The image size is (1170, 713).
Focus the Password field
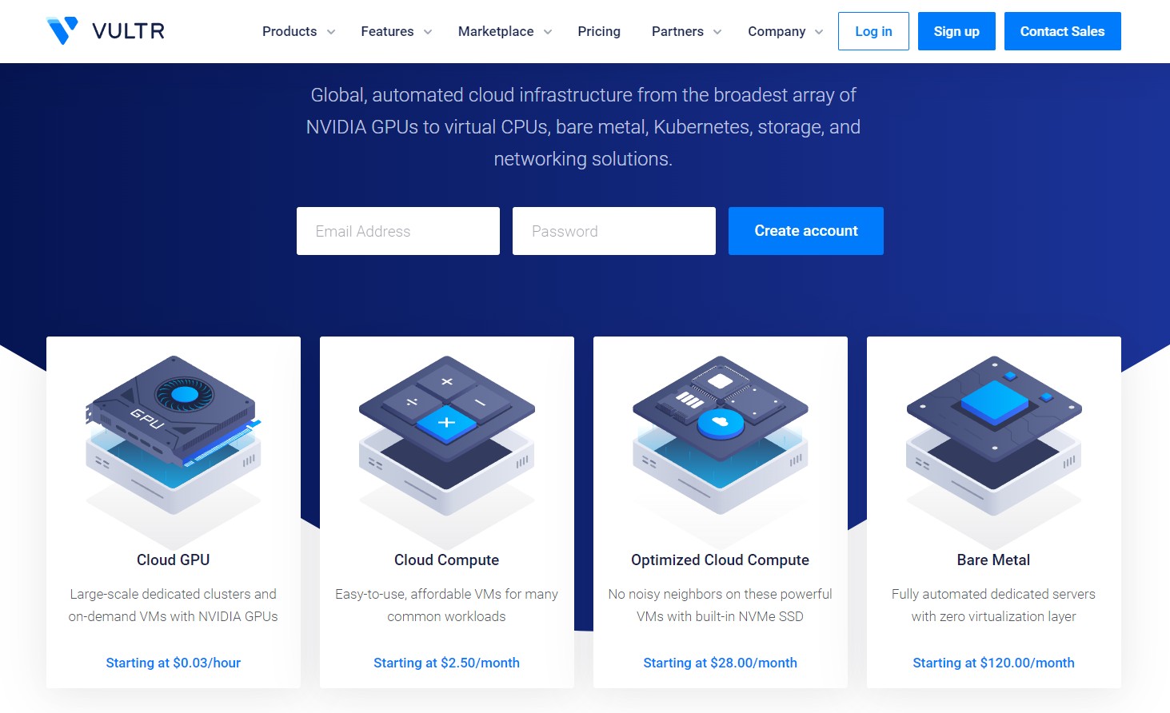click(614, 231)
